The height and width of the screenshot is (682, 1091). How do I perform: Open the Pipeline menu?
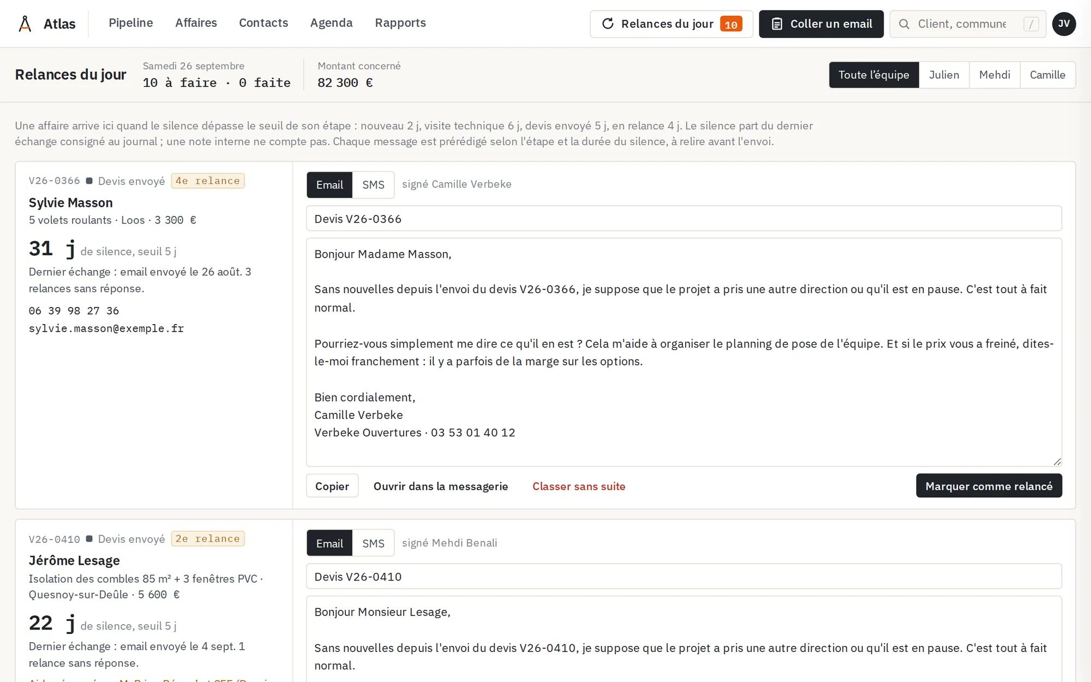point(131,23)
